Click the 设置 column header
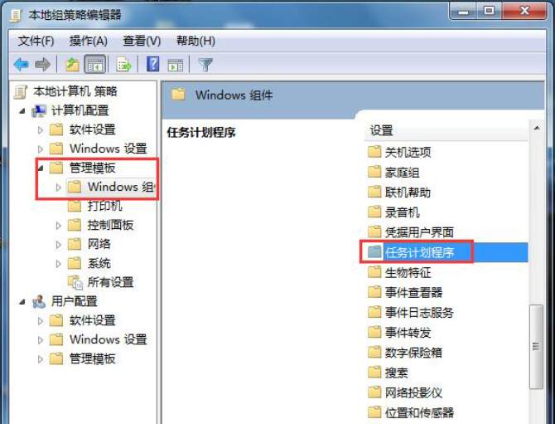The image size is (555, 424). (446, 131)
